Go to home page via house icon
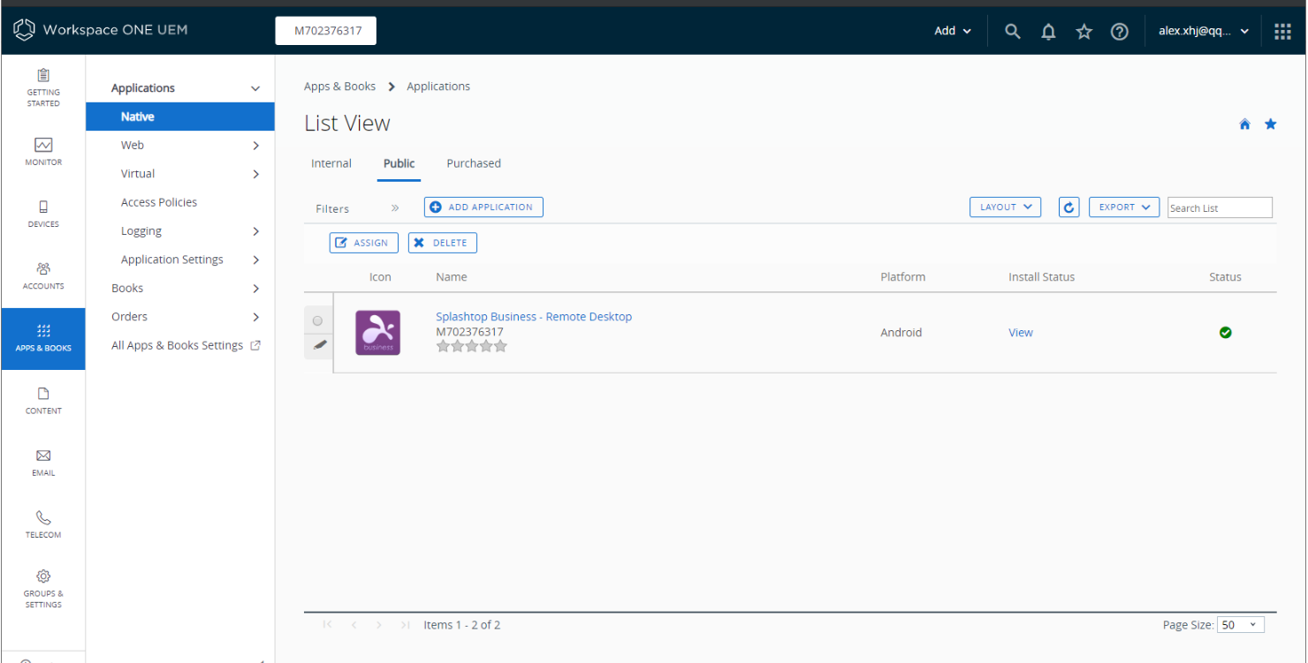Image resolution: width=1308 pixels, height=663 pixels. tap(1244, 124)
